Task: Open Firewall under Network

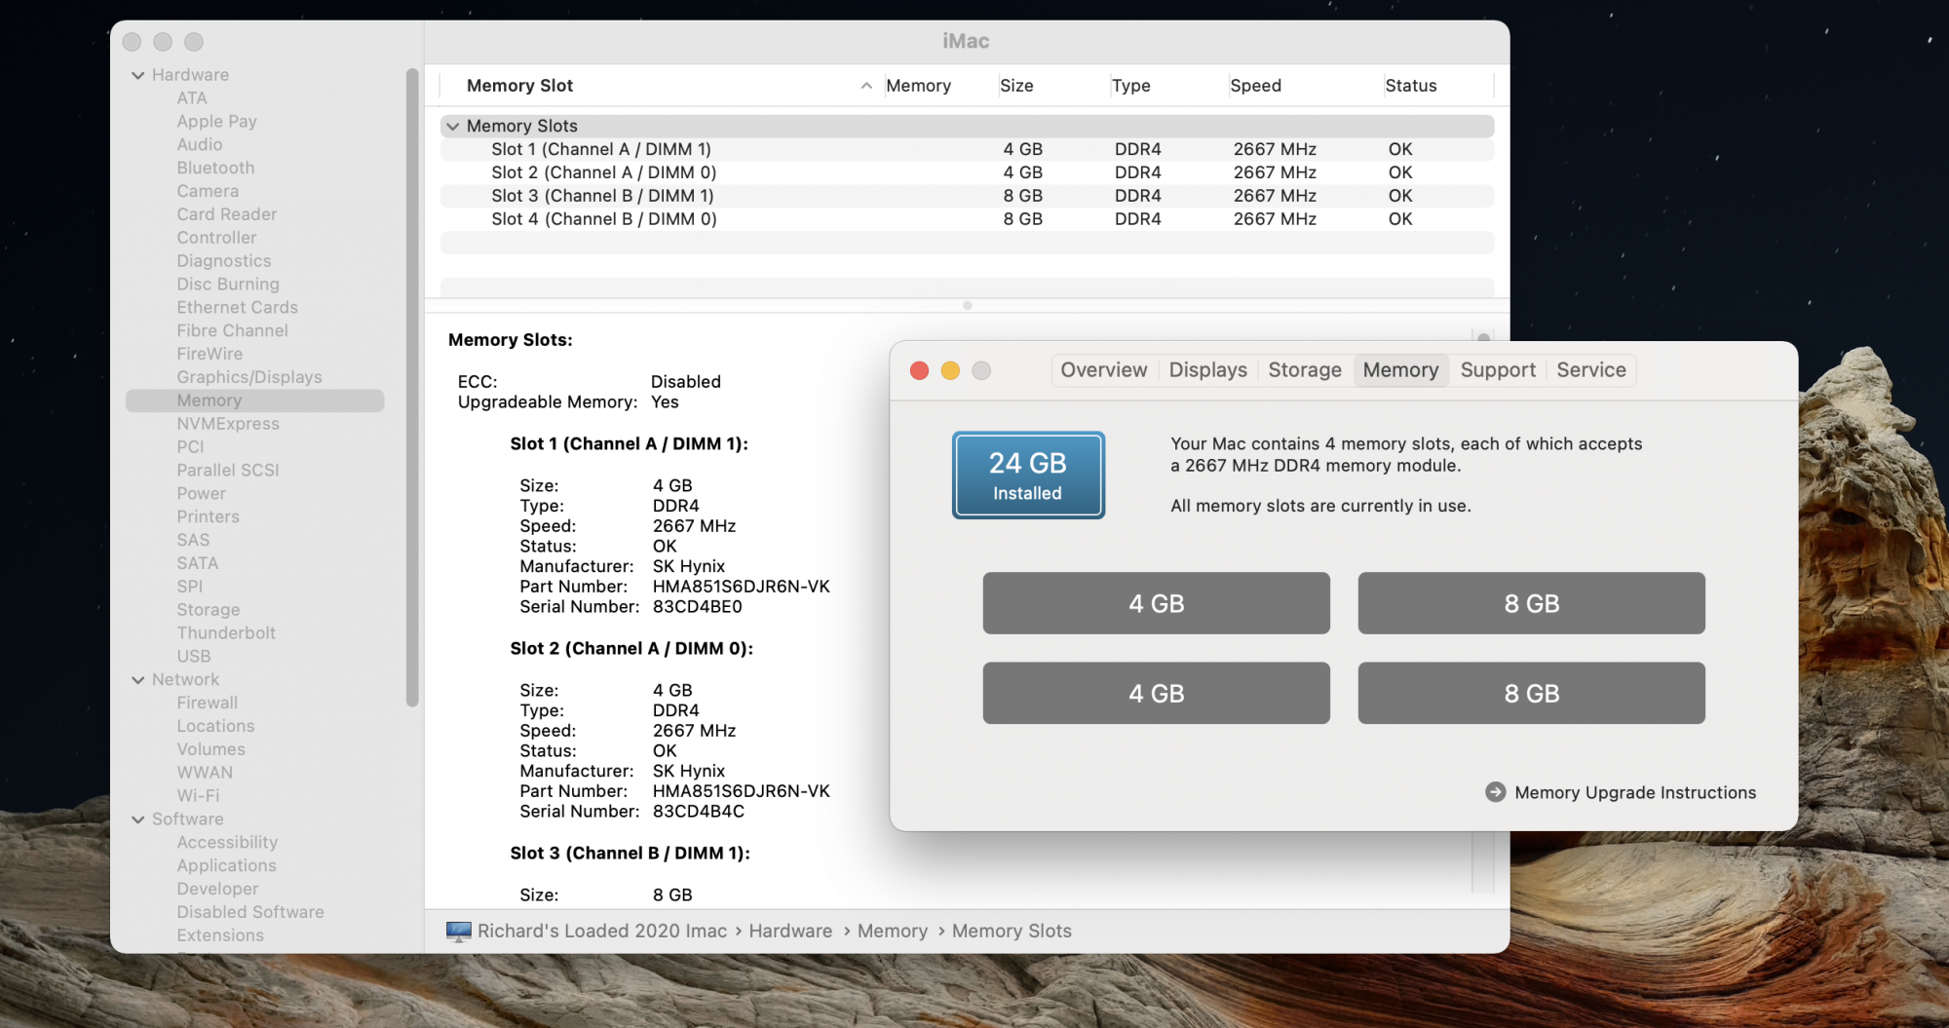Action: coord(208,704)
